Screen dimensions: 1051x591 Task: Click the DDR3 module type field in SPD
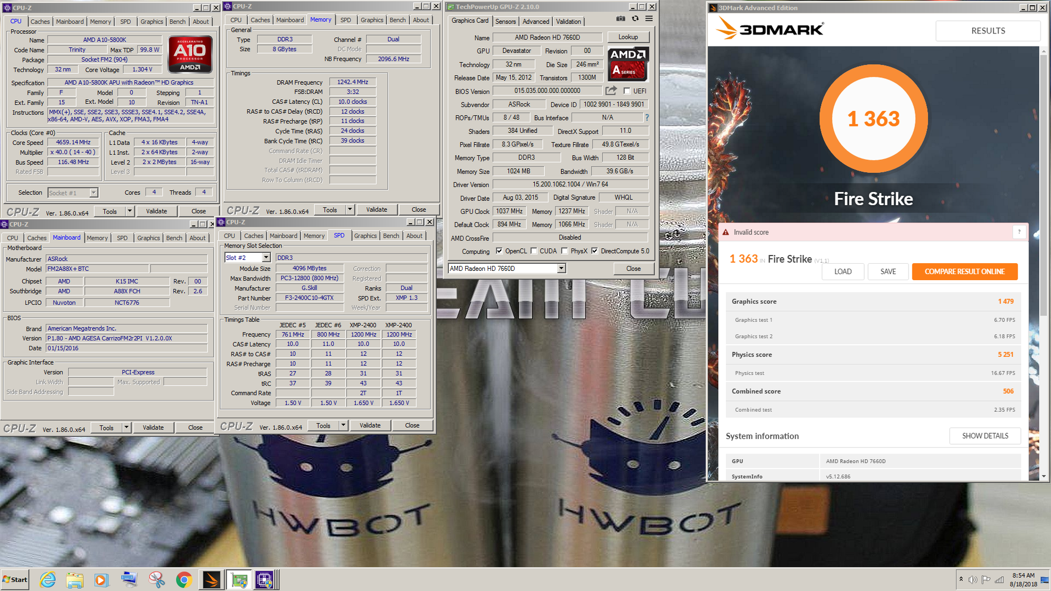[351, 258]
